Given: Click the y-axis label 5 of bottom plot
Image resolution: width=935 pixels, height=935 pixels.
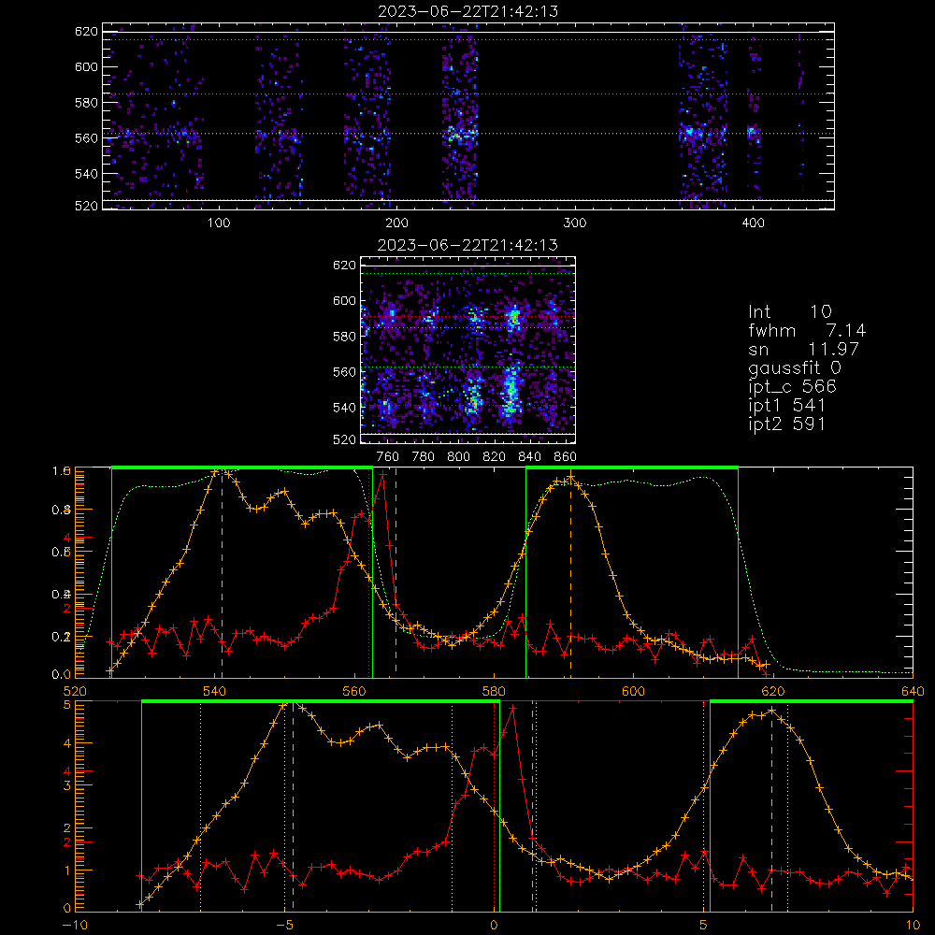Looking at the screenshot, I should point(67,705).
